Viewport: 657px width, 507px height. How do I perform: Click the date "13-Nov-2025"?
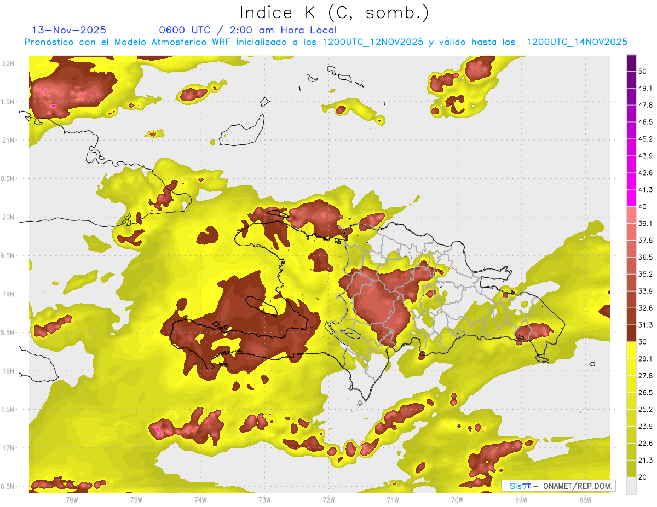coord(69,30)
